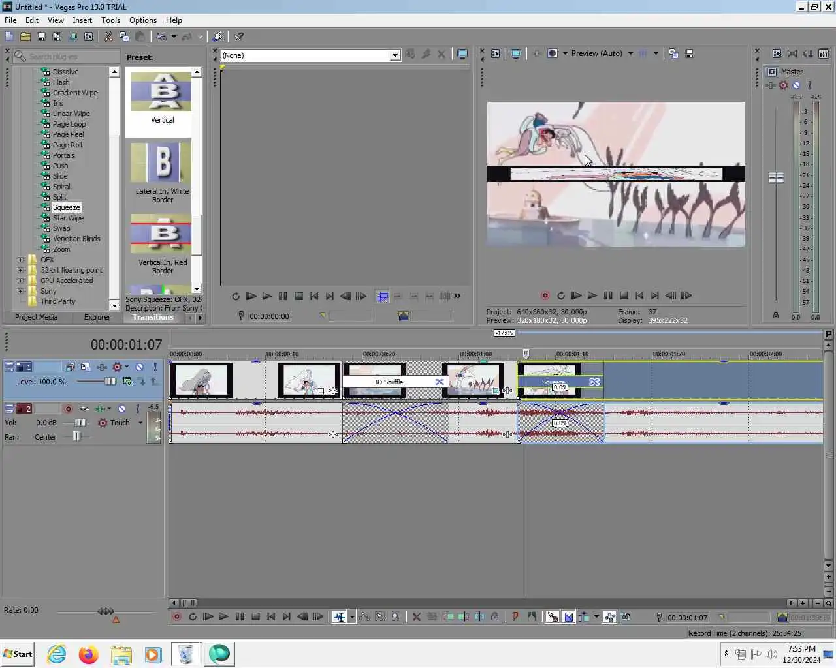The image size is (836, 668).
Task: Open the Insert menu
Action: (x=82, y=20)
